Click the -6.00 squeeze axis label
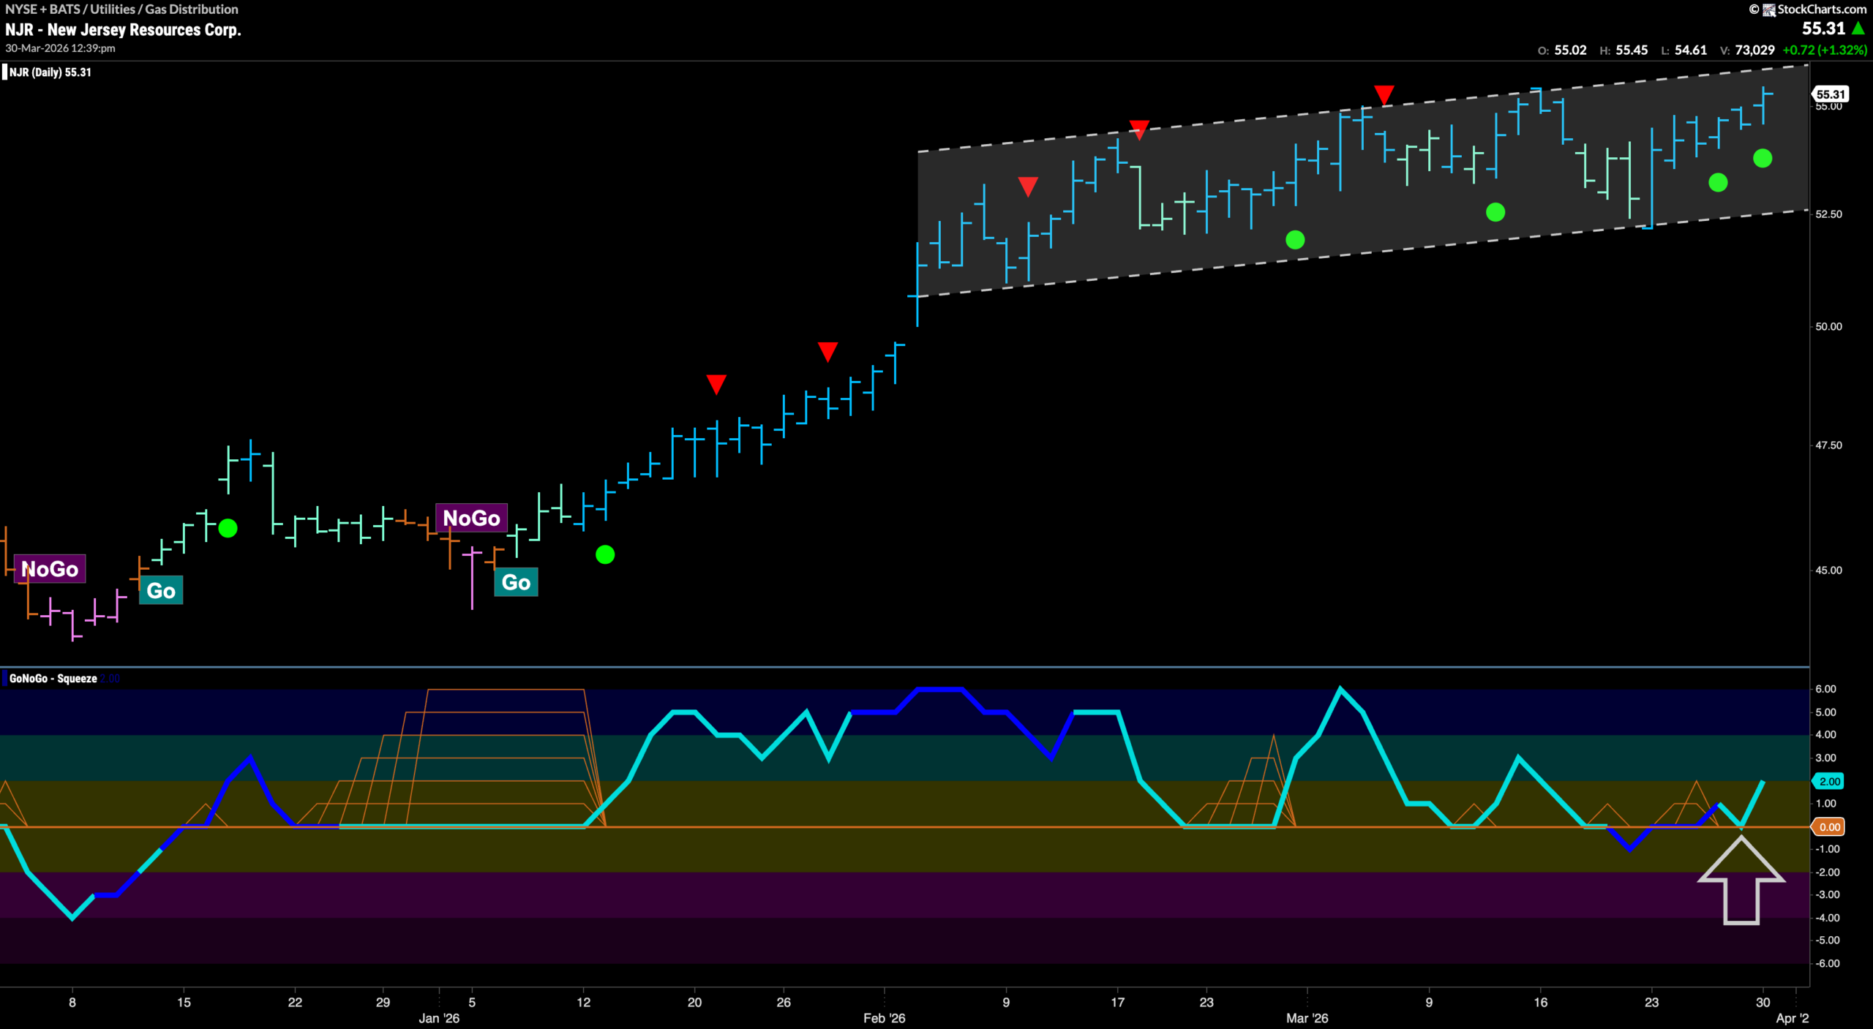The width and height of the screenshot is (1873, 1029). [x=1827, y=963]
